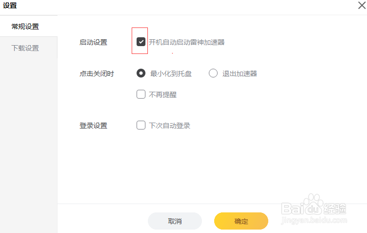Tick the 不再提醒 checkbox box

tap(141, 95)
